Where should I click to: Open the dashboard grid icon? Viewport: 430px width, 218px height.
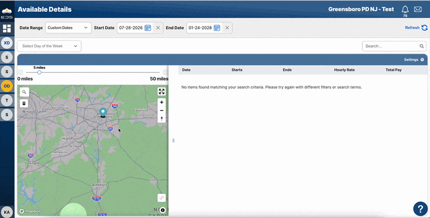pos(6,29)
